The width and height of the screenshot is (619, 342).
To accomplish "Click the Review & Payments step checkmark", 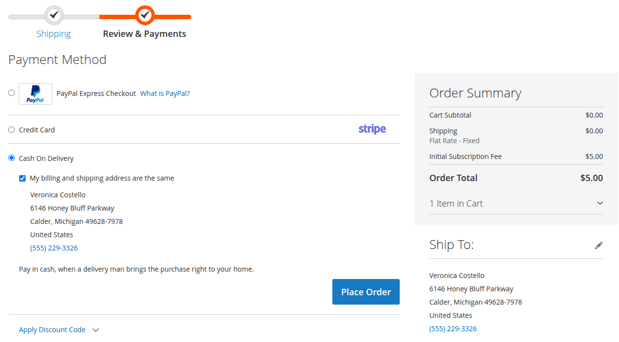I will (x=145, y=15).
